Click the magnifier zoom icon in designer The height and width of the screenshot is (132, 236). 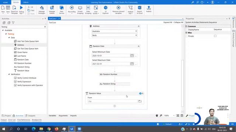click(x=161, y=115)
